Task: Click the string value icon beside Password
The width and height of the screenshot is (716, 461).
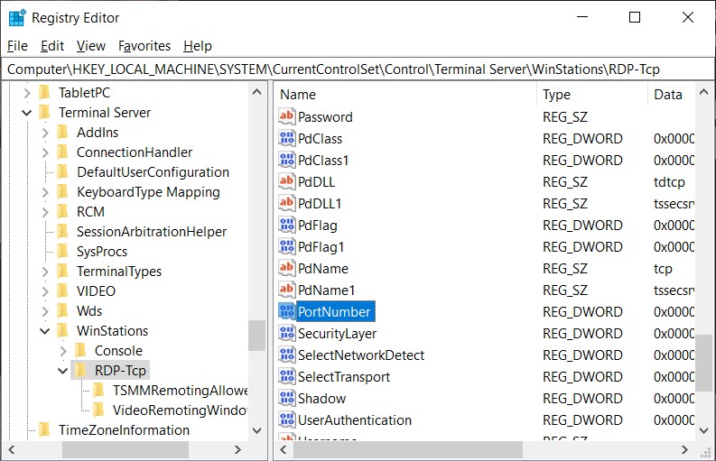Action: pos(286,117)
